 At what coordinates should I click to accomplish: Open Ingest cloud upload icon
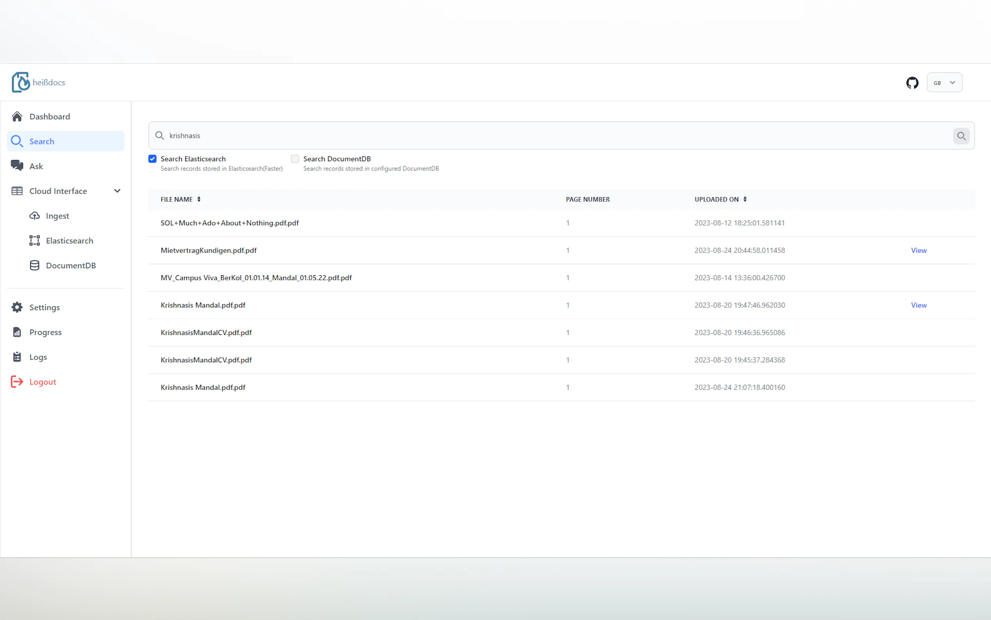(35, 216)
